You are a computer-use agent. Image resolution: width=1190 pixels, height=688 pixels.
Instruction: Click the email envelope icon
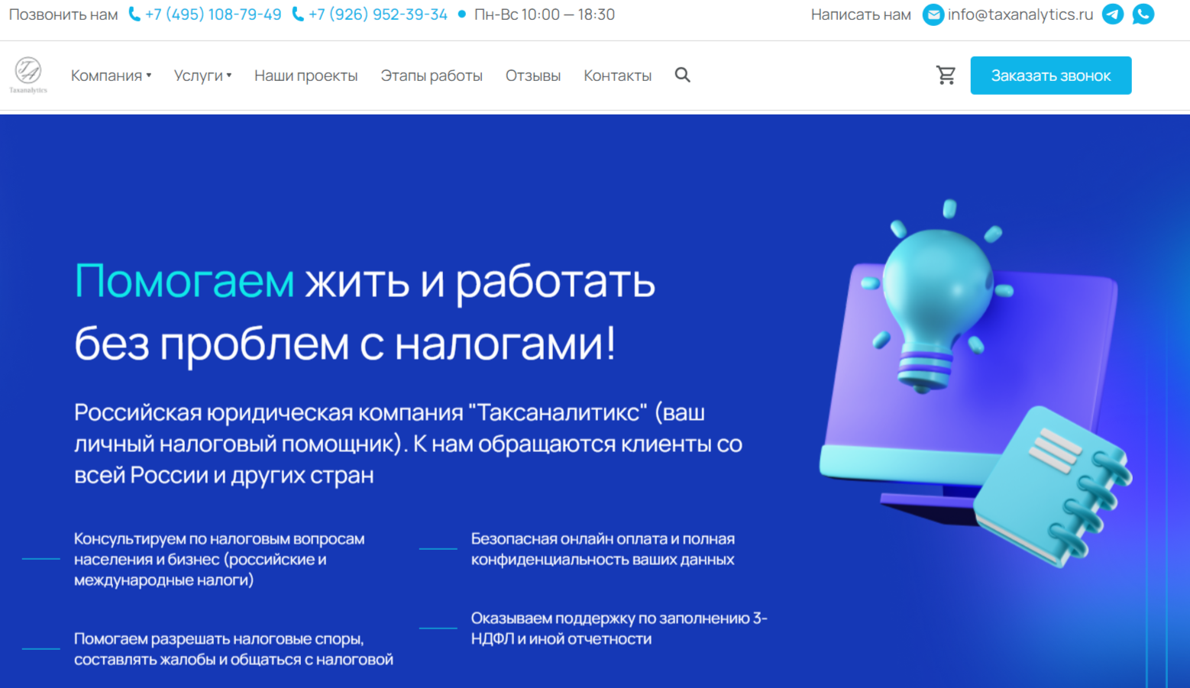click(933, 15)
